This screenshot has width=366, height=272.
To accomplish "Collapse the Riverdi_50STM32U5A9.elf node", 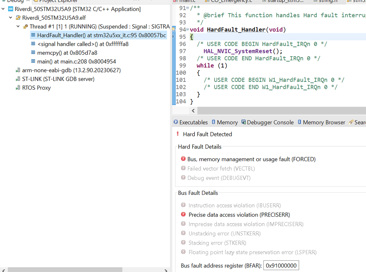I will pyautogui.click(x=11, y=18).
